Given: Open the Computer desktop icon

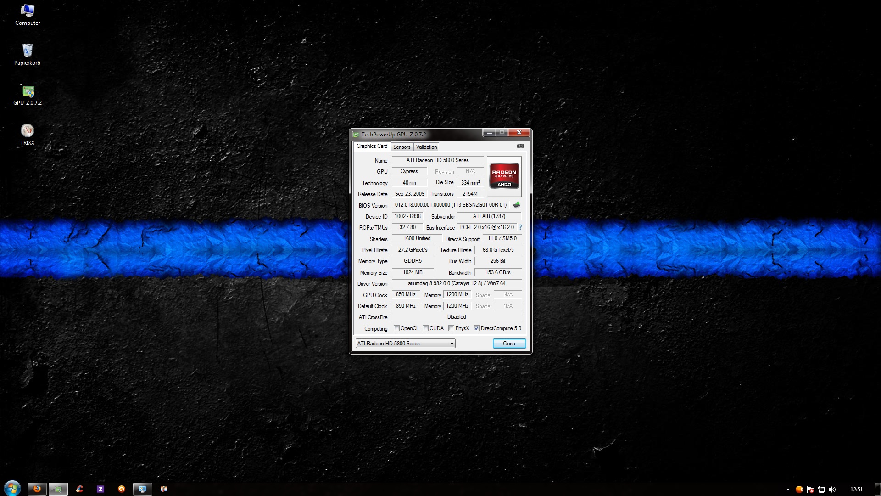Looking at the screenshot, I should [27, 15].
